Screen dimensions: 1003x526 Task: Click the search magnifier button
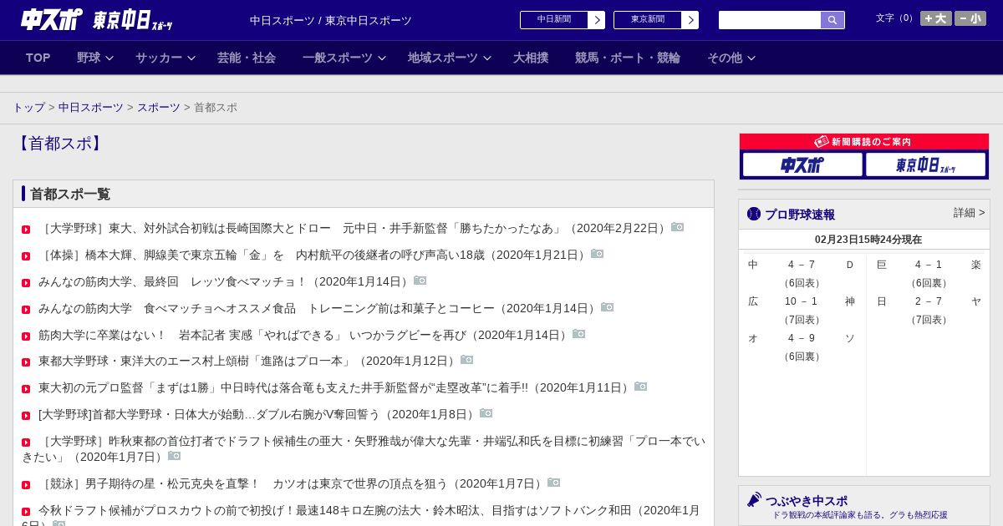pyautogui.click(x=832, y=20)
